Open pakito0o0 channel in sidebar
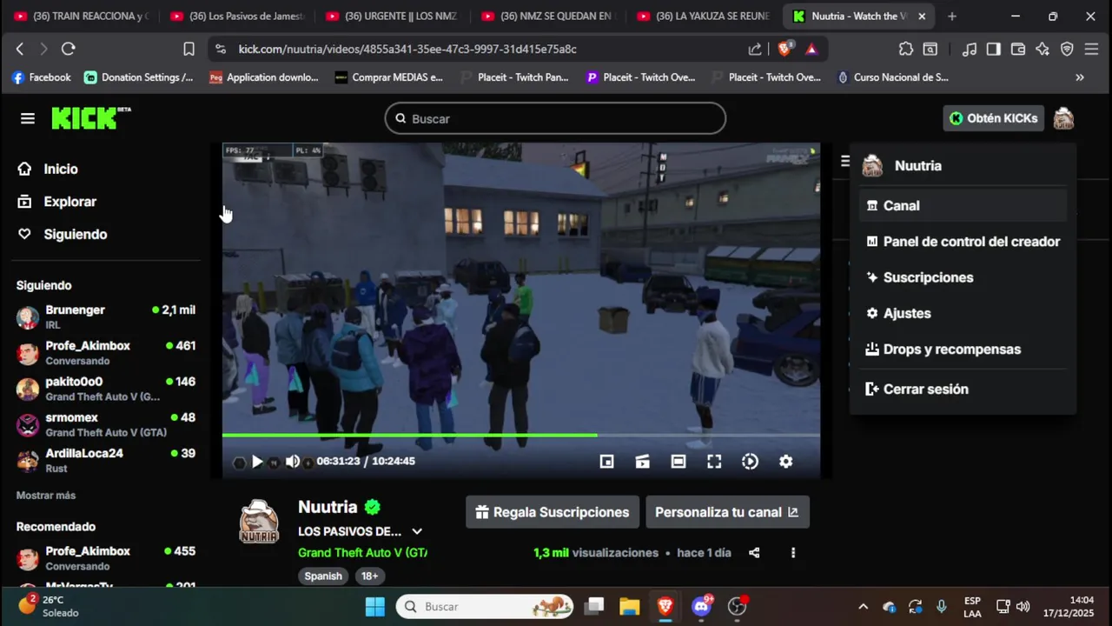Screen dimensions: 1112x626 tap(106, 388)
